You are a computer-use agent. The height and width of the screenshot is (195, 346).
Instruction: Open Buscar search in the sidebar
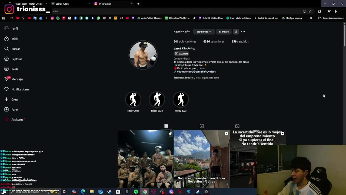tap(12, 49)
